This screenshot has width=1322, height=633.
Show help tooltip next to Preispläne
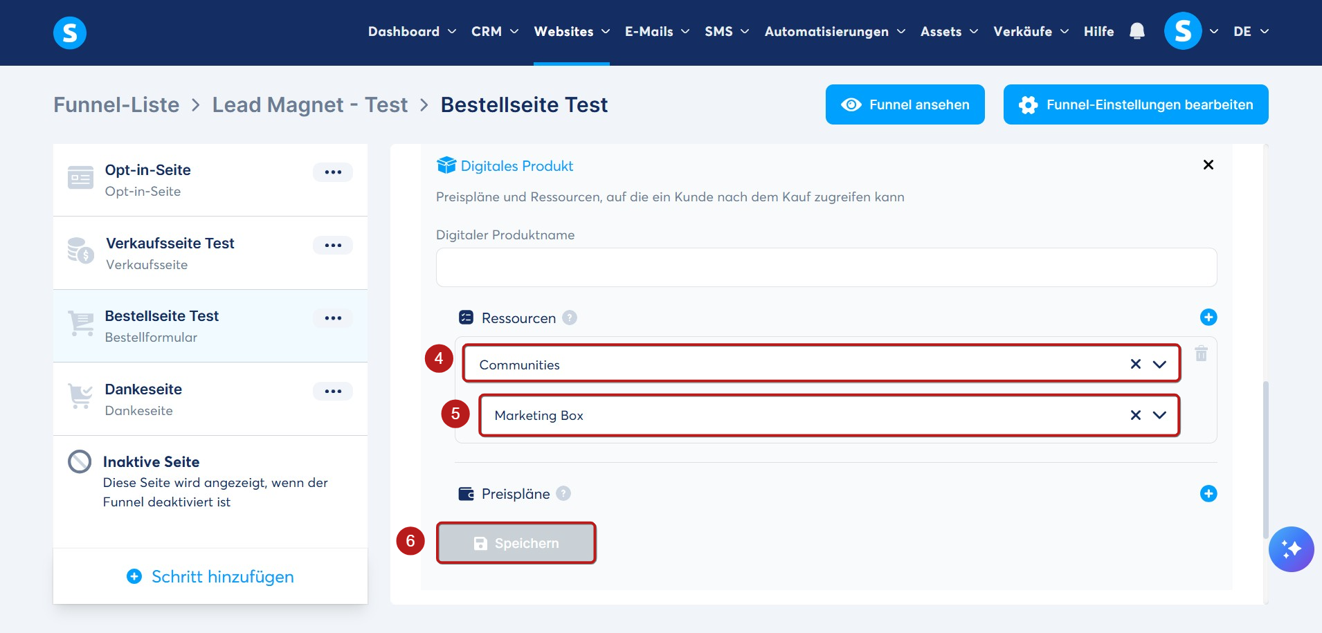pyautogui.click(x=563, y=493)
